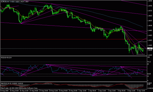Click the 25 Aug 2008 date label
This screenshot has height=92, width=153.
click(4, 91)
